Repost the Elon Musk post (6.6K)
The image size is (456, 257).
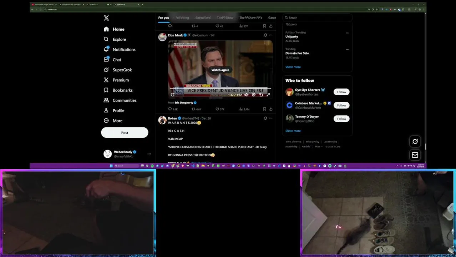click(197, 109)
